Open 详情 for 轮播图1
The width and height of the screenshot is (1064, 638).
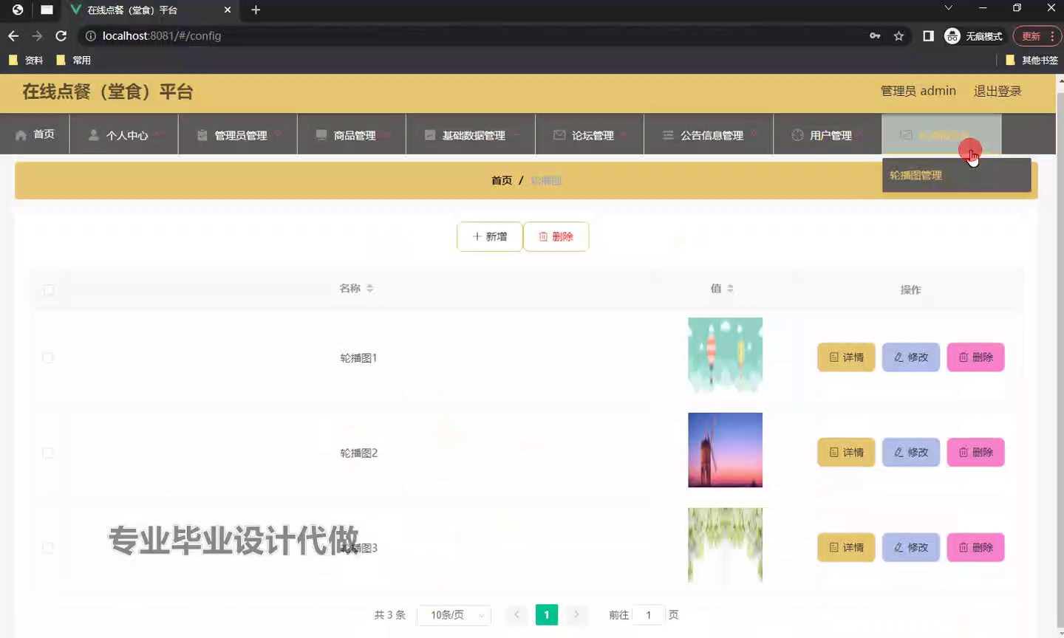[x=846, y=357]
